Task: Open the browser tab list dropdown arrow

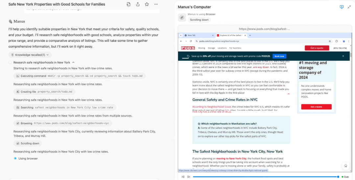Action: [181, 35]
